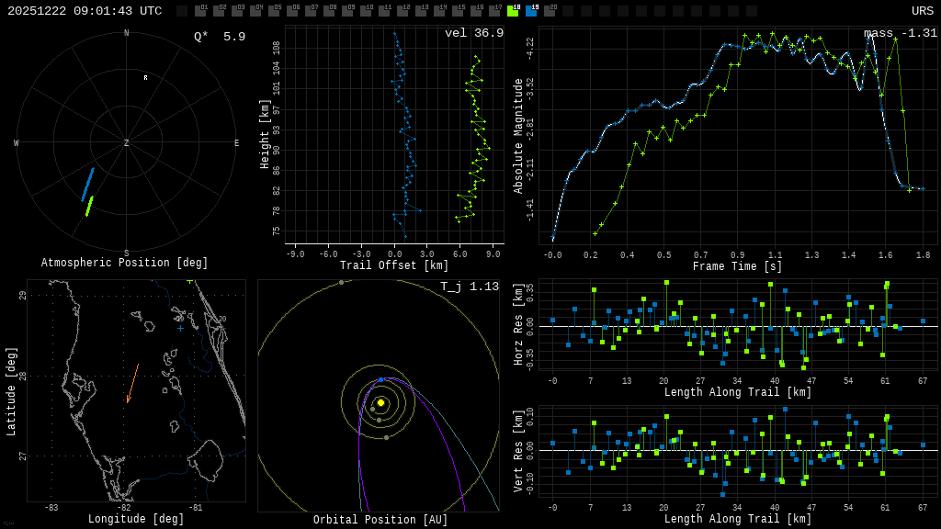The height and width of the screenshot is (529, 941).
Task: Click the gray station 01 indicator
Action: [200, 11]
